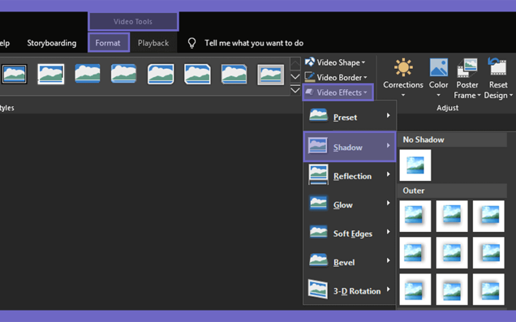Select last Outer shadow in top row
Viewport: 516px width, 322px height.
[x=488, y=216]
